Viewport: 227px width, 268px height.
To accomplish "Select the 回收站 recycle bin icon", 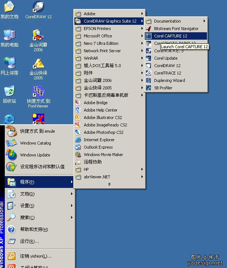I will point(9,91).
